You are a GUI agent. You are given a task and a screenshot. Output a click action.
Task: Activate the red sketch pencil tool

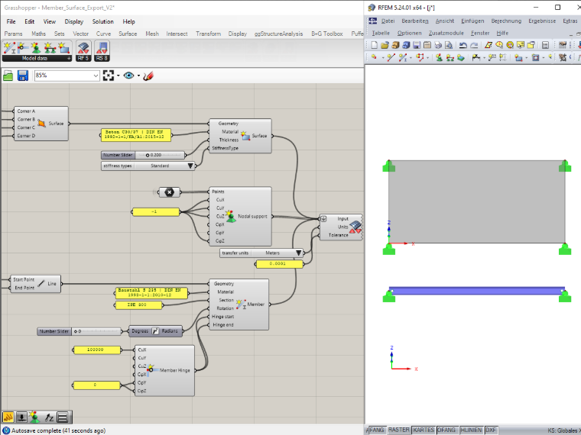pos(148,76)
